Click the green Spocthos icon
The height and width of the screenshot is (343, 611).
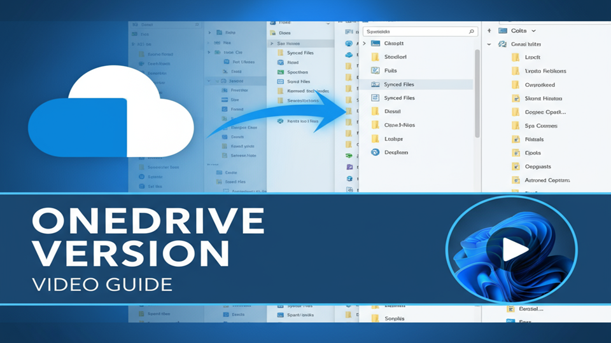(x=280, y=72)
